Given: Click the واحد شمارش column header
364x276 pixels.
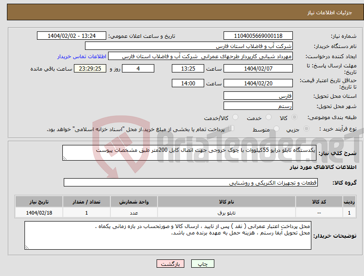Looking at the screenshot, I should [x=134, y=202].
